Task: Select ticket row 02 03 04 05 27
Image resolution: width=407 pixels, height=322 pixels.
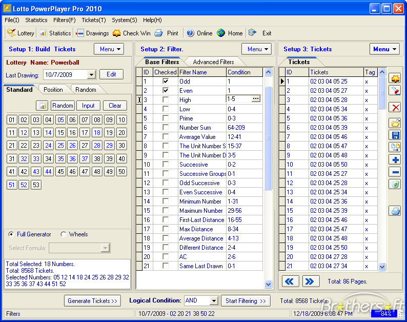Action: pyautogui.click(x=329, y=90)
